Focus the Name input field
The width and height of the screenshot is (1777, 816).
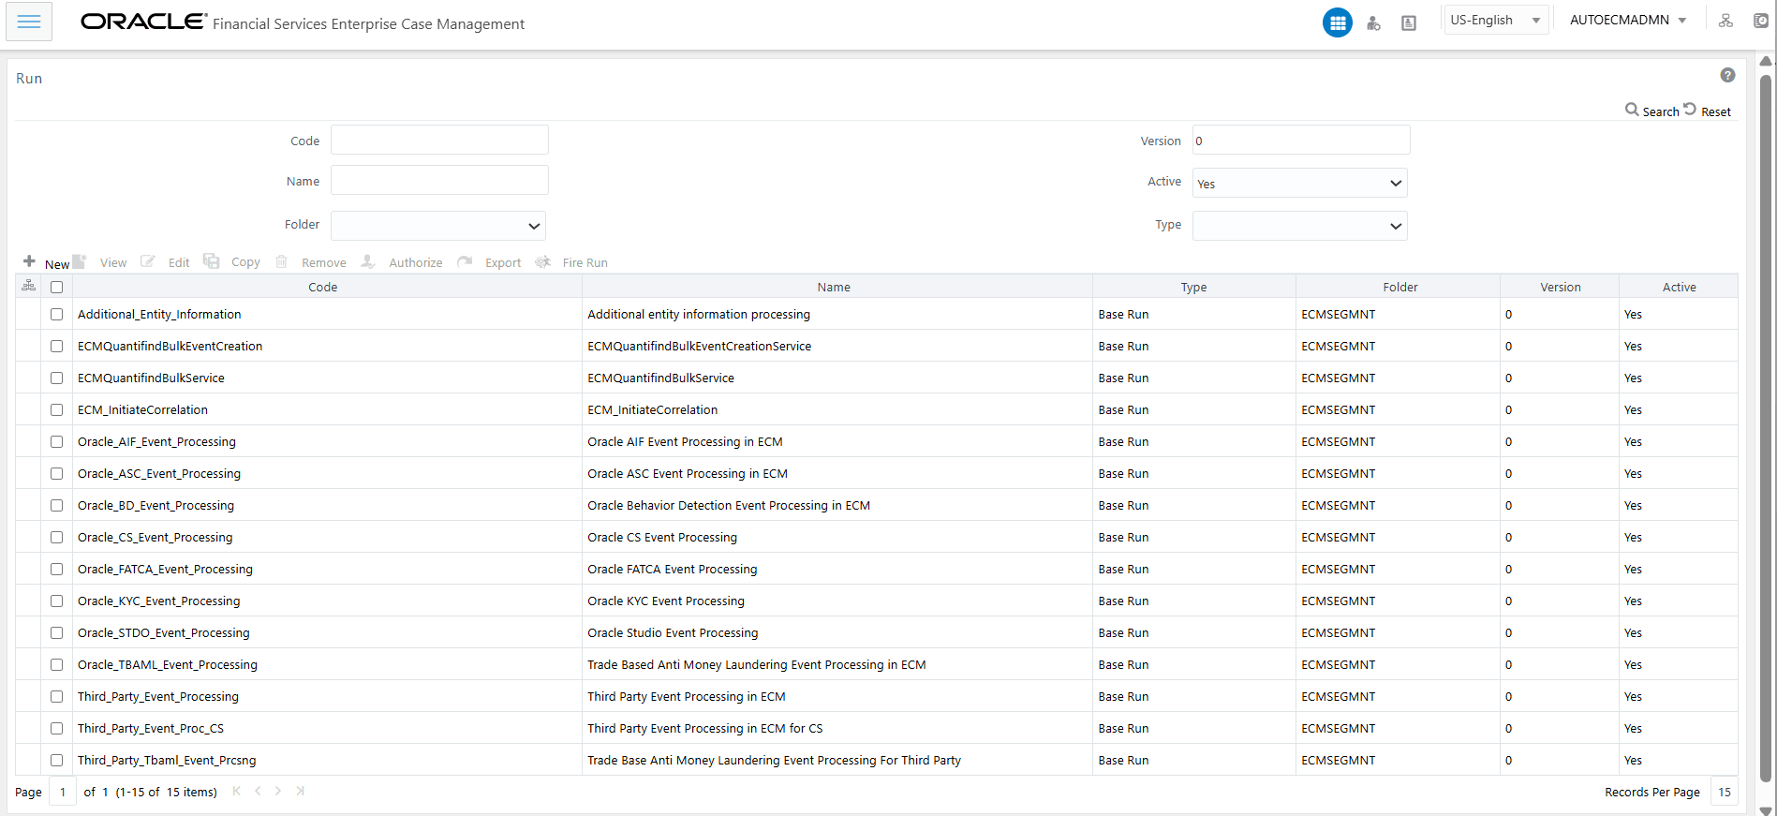439,181
